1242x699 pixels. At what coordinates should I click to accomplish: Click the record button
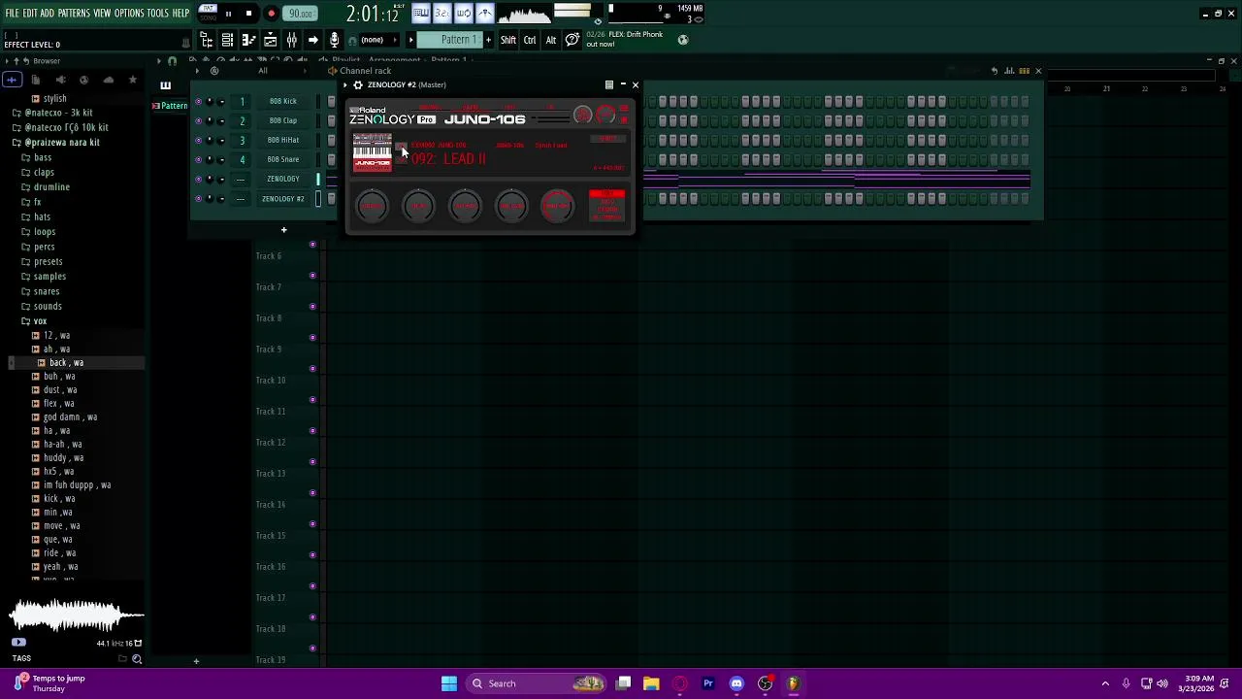(271, 14)
